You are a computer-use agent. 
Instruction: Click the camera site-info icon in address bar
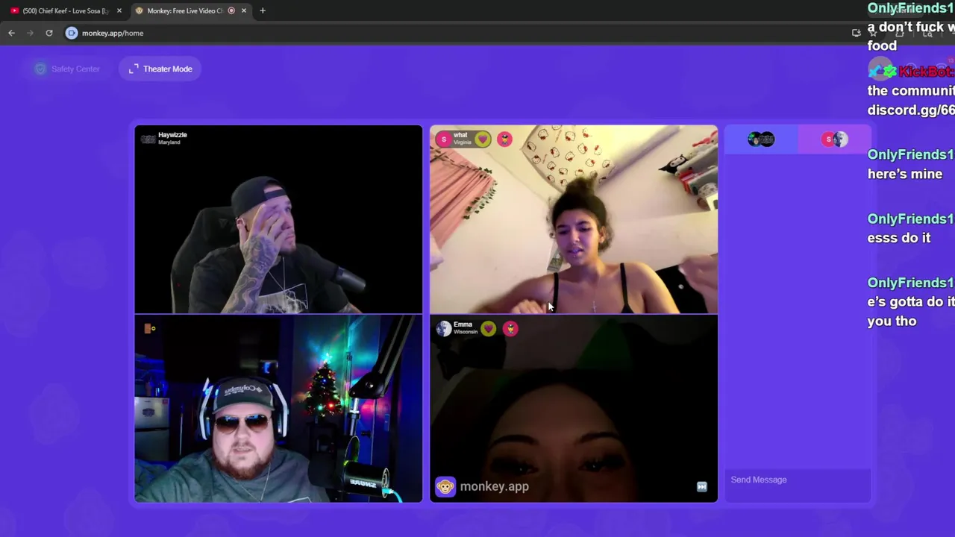pos(72,33)
